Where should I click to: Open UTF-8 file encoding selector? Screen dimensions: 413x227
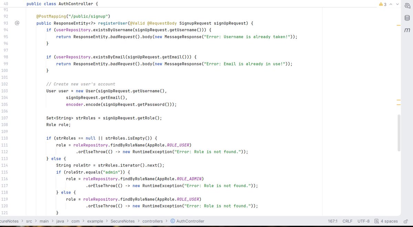click(363, 221)
